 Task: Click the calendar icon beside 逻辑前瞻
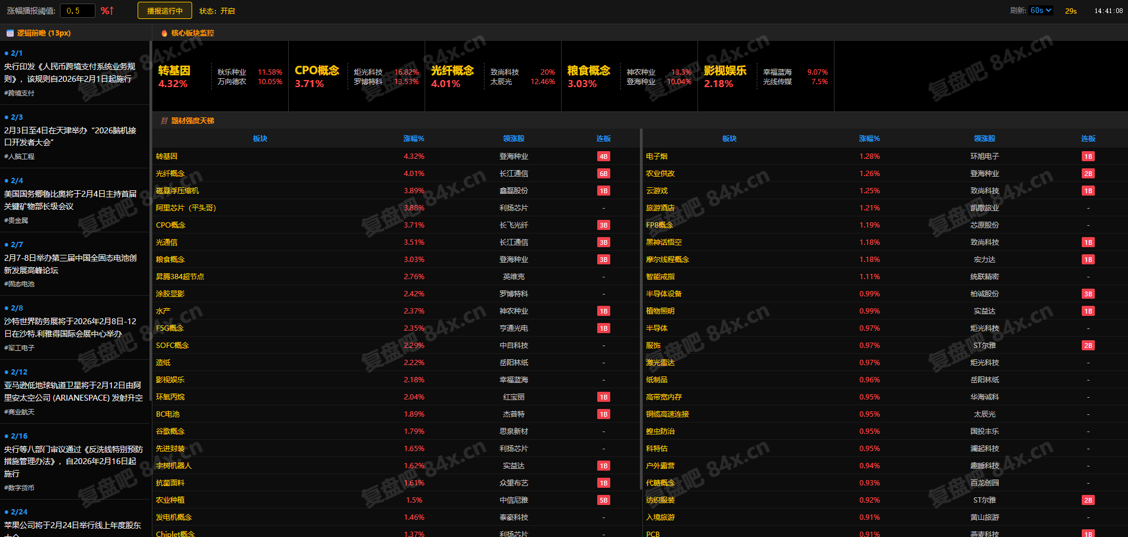point(10,33)
